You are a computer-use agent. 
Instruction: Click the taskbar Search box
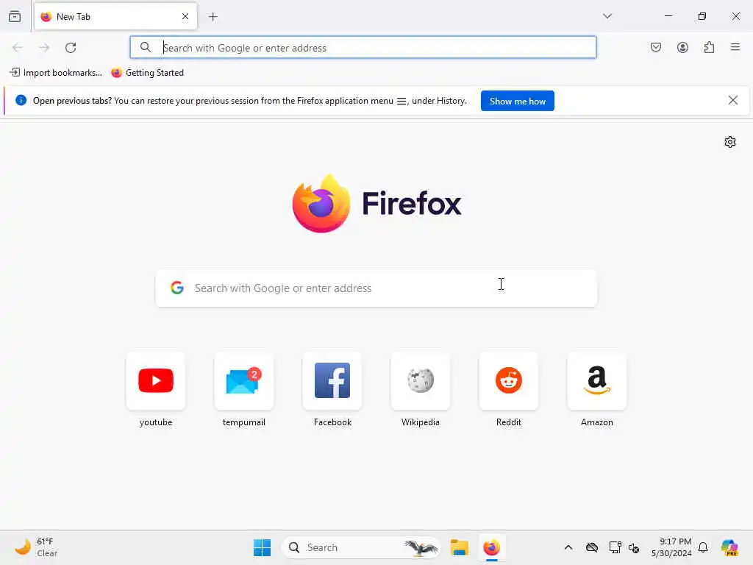pyautogui.click(x=361, y=547)
